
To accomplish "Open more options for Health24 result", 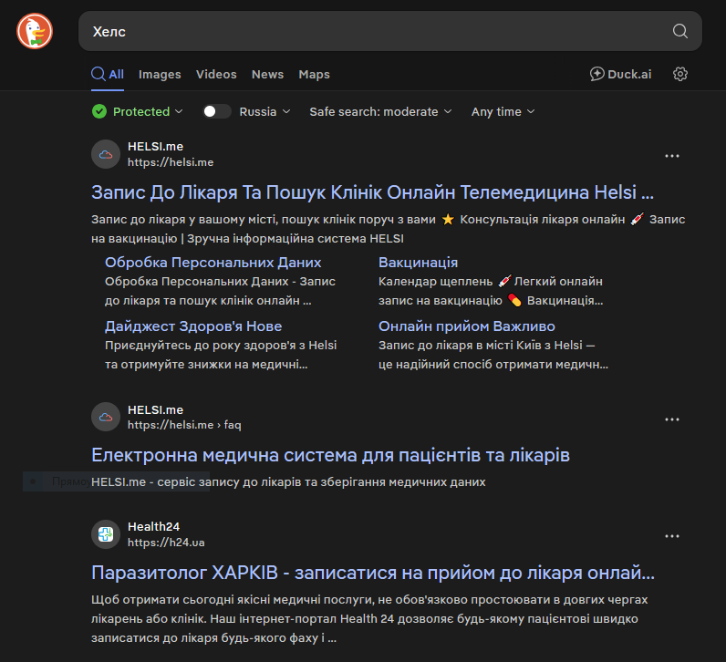I will [672, 536].
